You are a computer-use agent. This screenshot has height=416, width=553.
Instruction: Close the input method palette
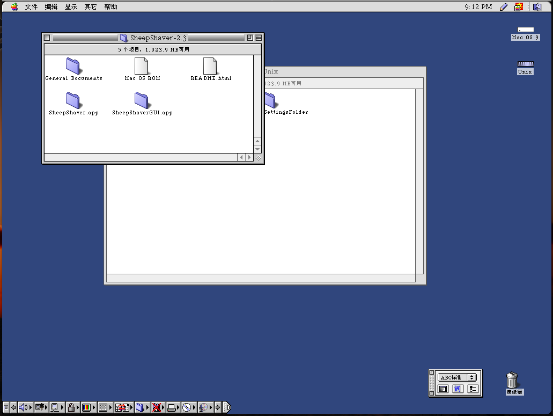coord(432,373)
